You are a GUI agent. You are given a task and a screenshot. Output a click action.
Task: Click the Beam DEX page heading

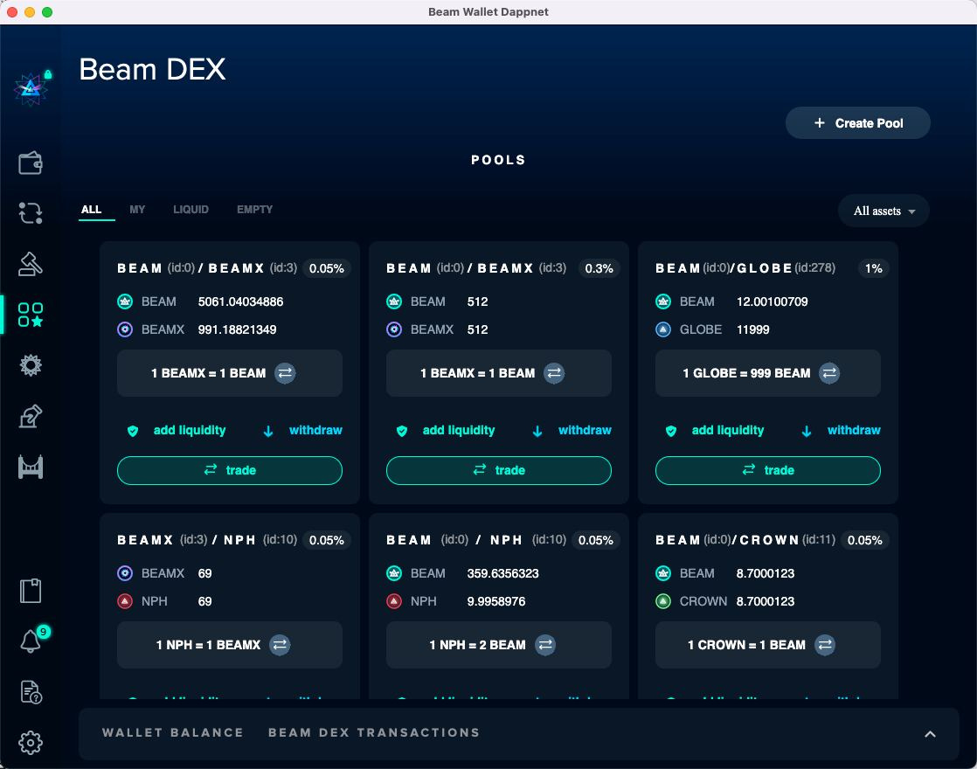pyautogui.click(x=153, y=69)
